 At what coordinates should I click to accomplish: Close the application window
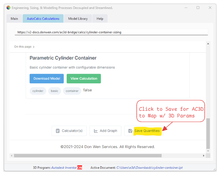(210, 8)
